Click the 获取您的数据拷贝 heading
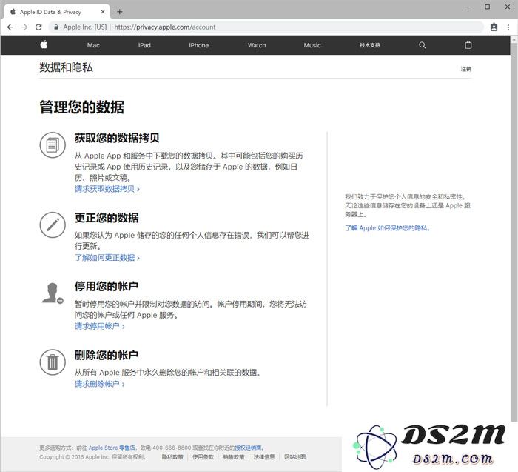518x472 pixels. coord(117,138)
